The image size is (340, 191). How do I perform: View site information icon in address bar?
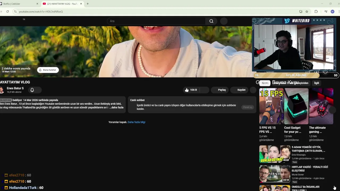click(x=15, y=12)
